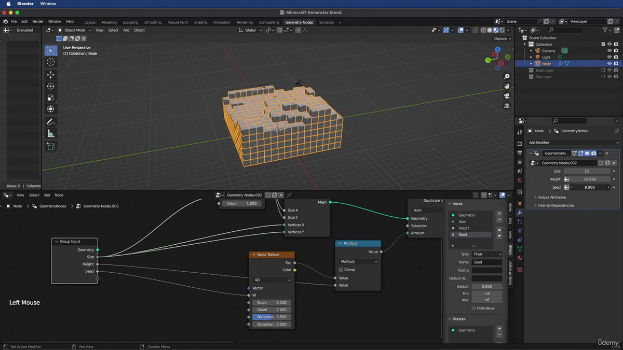Switch perspective/orthographic with the grid icon
The height and width of the screenshot is (350, 623).
(507, 106)
